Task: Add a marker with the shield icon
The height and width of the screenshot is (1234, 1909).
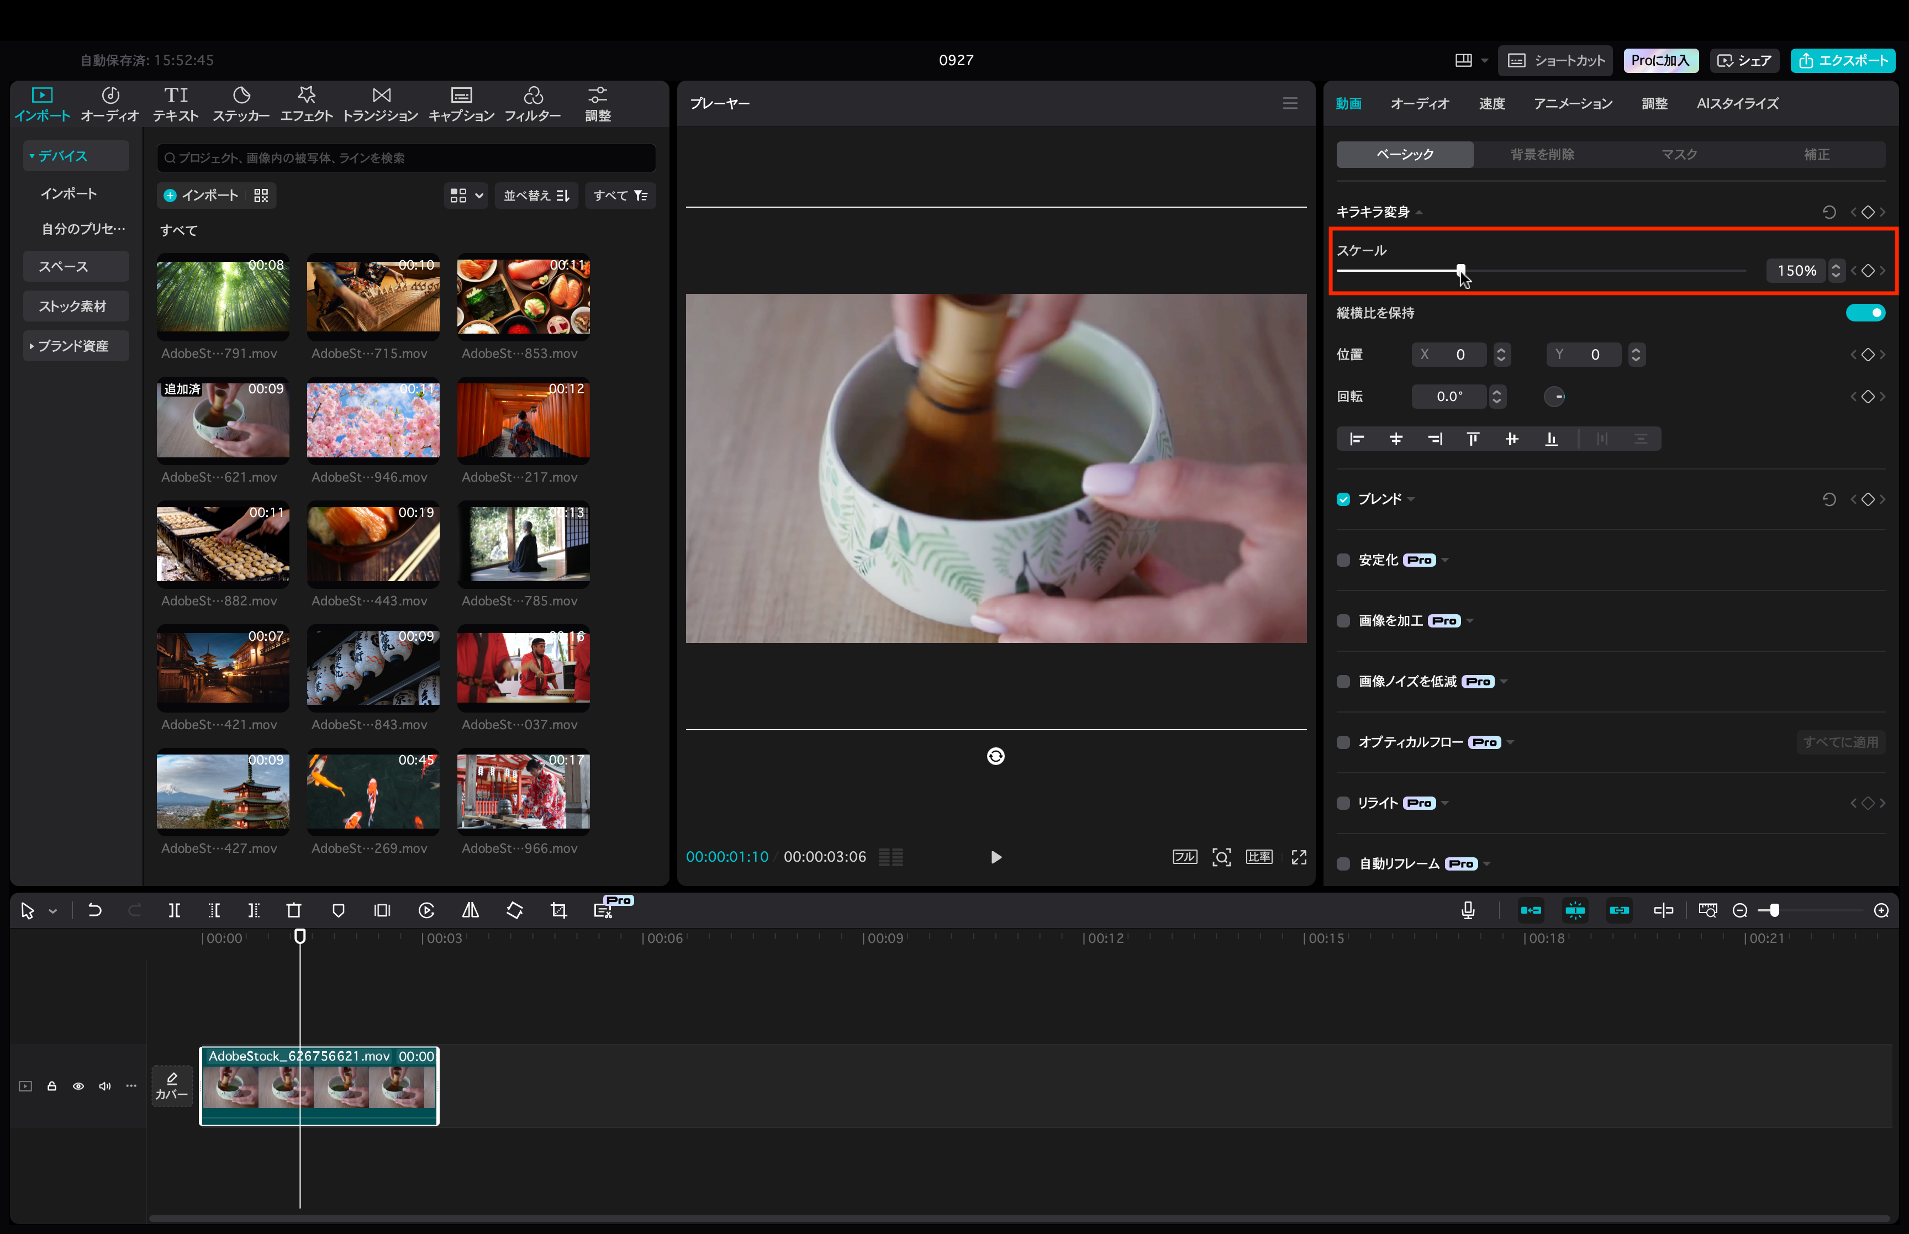Action: point(338,910)
